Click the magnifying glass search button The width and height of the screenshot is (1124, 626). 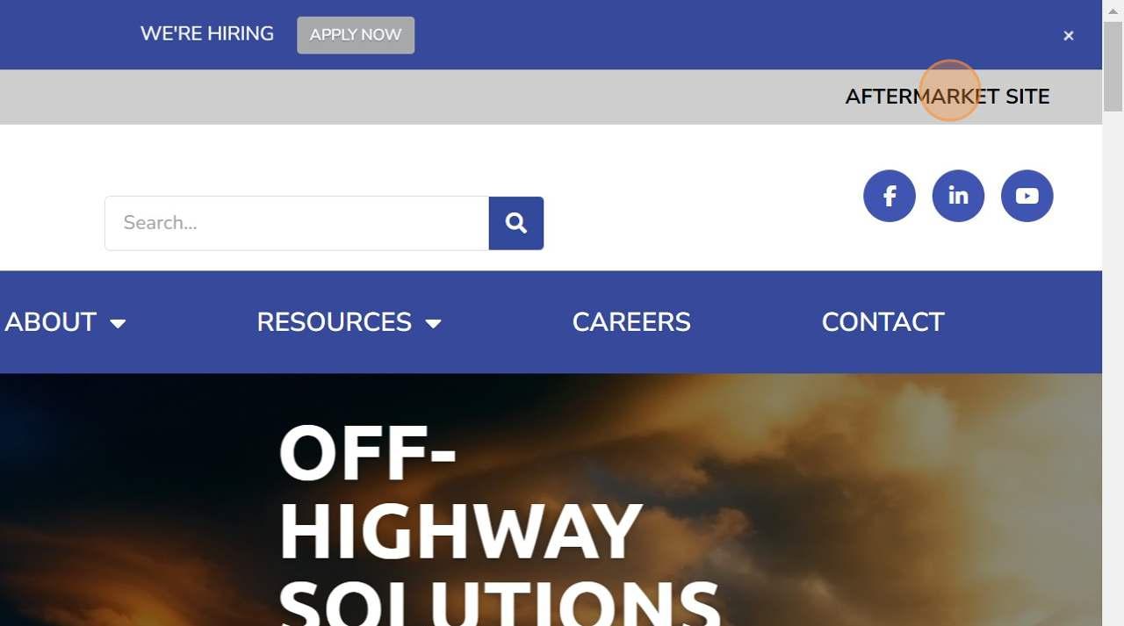(x=516, y=223)
